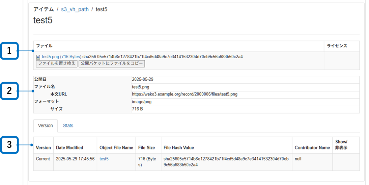Click the ライセンス header cell
This screenshot has height=185, width=369.
(x=337, y=46)
